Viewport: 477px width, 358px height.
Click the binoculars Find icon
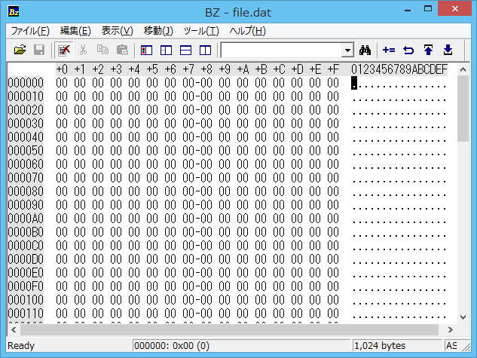click(366, 50)
